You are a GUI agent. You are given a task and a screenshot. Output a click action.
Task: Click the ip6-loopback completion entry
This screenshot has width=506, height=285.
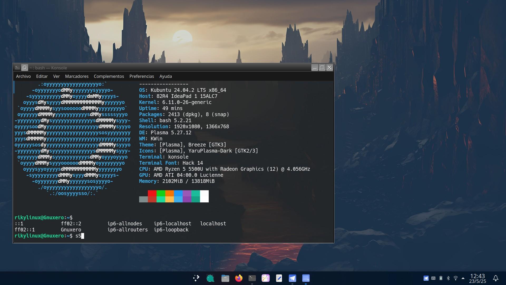pos(171,230)
